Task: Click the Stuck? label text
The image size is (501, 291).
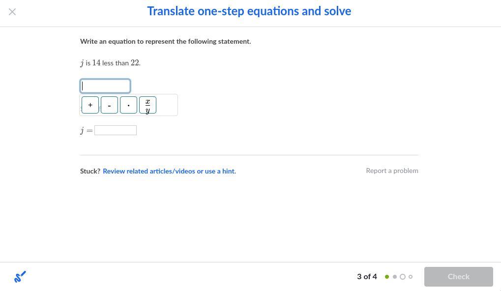Action: pos(90,171)
